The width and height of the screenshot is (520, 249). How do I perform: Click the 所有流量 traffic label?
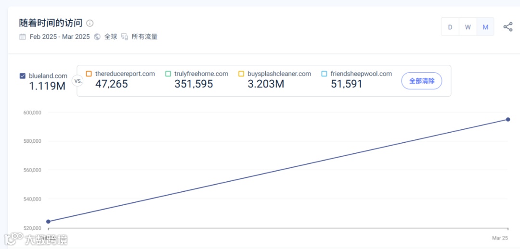pos(144,37)
